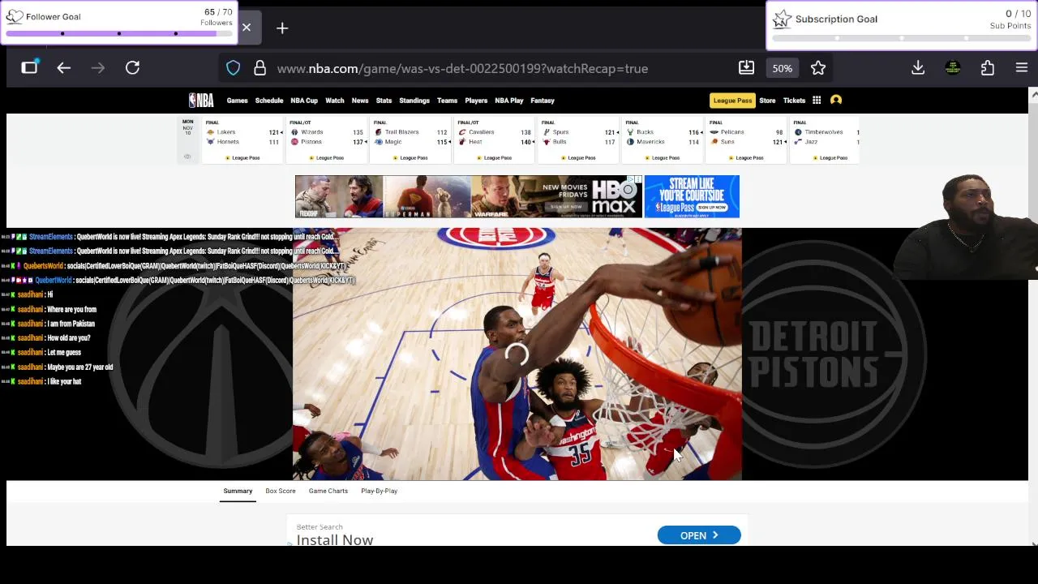Viewport: 1038px width, 584px height.
Task: Open the Games menu
Action: (237, 101)
